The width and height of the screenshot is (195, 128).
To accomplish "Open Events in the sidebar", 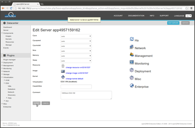I will pos(6,48).
